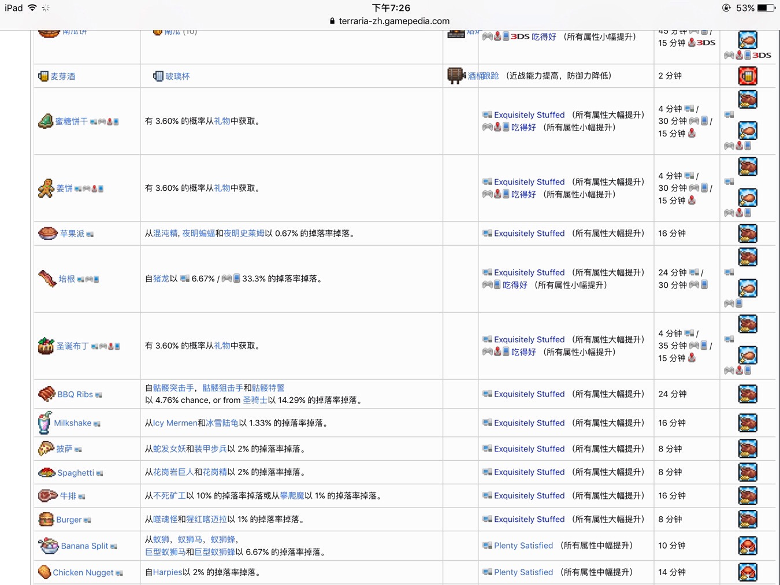Click the buff icon in apple pie row
Viewport: 780px width, 585px height.
click(748, 234)
